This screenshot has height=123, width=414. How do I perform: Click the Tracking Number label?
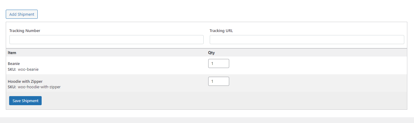pos(25,31)
